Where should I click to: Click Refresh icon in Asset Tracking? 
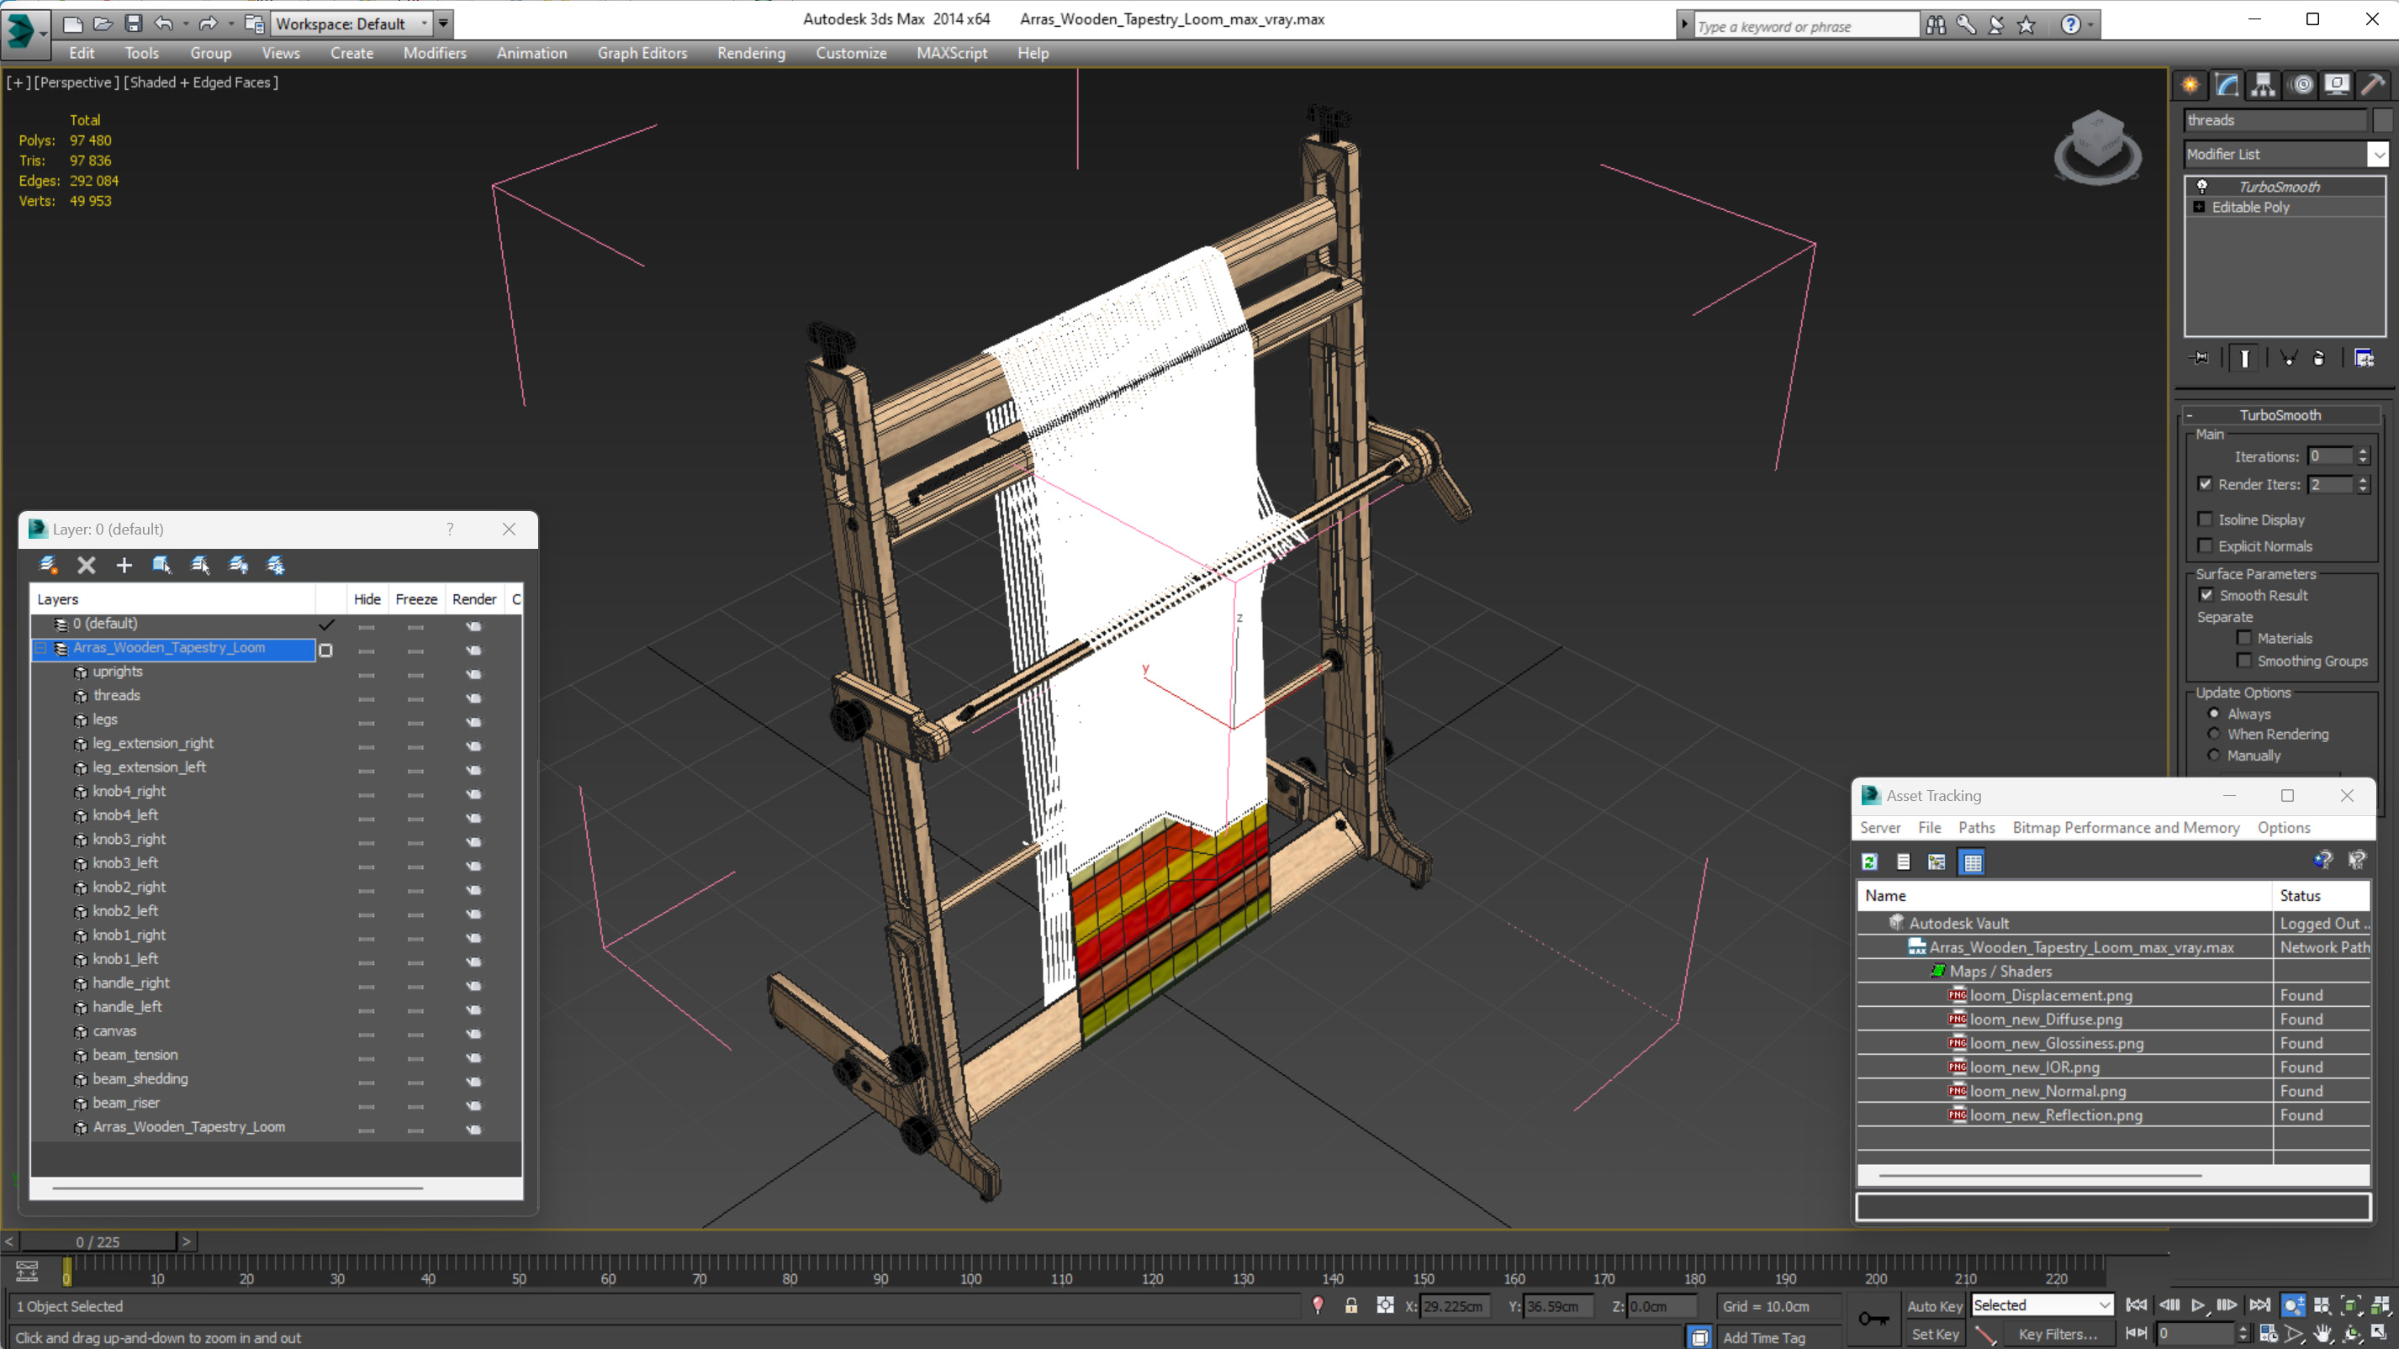coord(1869,862)
